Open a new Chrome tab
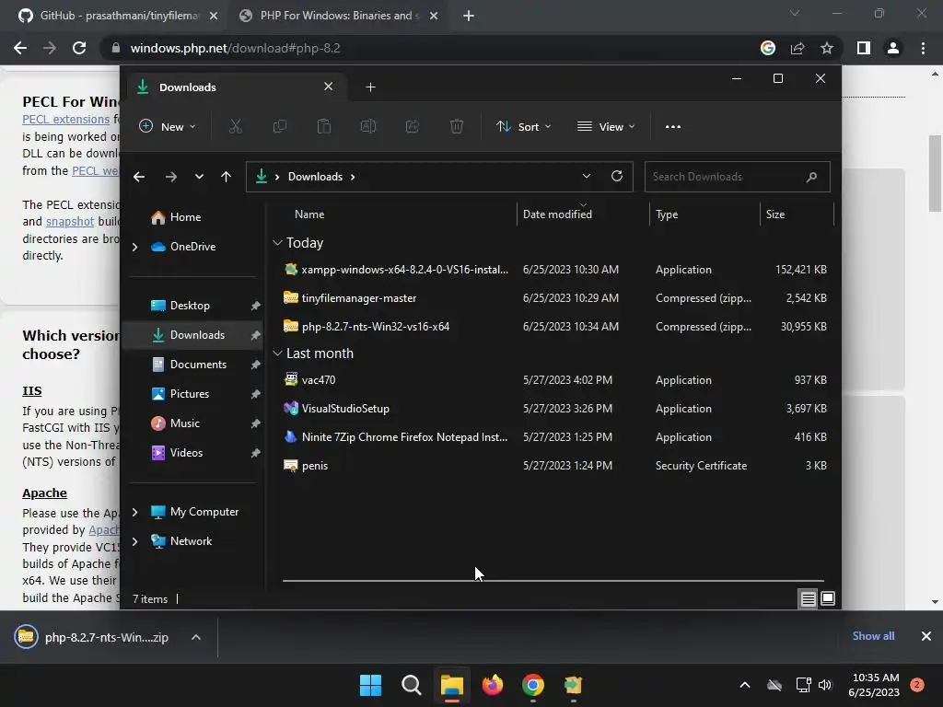 click(469, 16)
